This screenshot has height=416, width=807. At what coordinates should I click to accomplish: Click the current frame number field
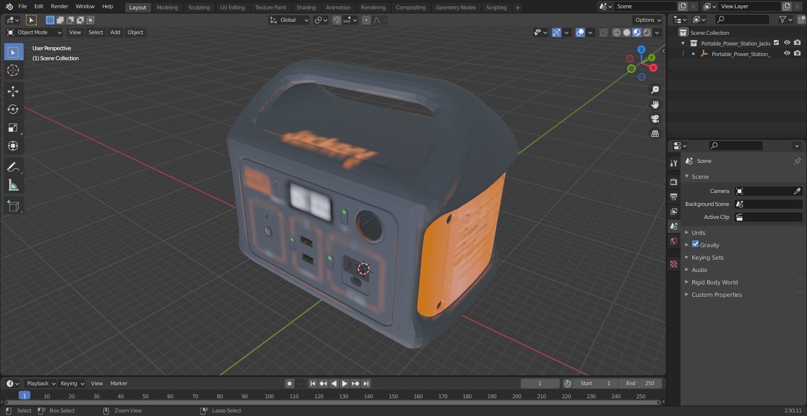coord(539,384)
